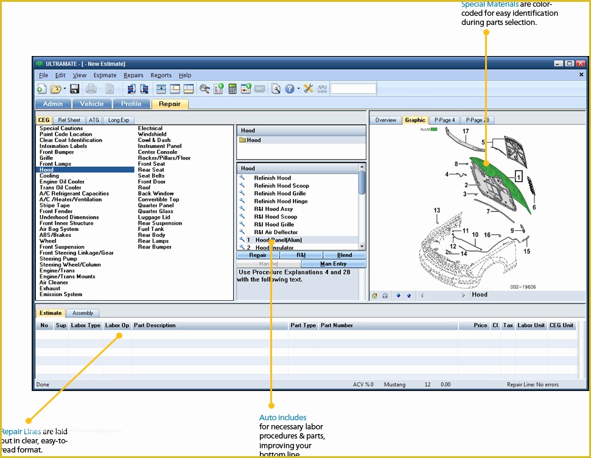Open the Long Exp tab
Image resolution: width=591 pixels, height=458 pixels.
tap(119, 120)
